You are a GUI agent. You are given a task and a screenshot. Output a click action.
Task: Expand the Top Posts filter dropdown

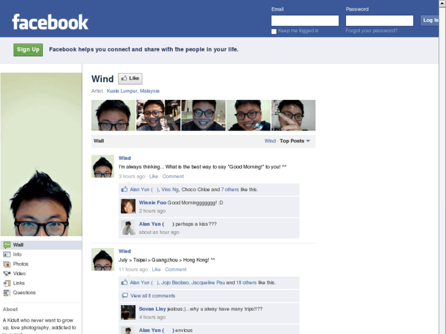point(295,141)
